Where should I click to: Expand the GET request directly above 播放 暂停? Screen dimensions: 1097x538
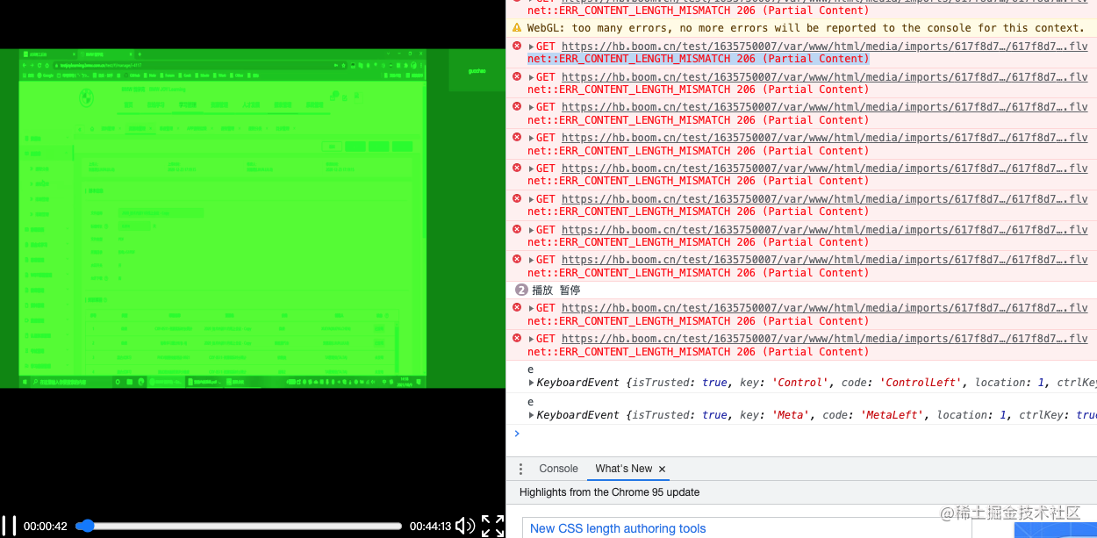pyautogui.click(x=531, y=260)
